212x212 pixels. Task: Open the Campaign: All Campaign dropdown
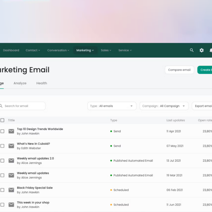[x=164, y=106]
